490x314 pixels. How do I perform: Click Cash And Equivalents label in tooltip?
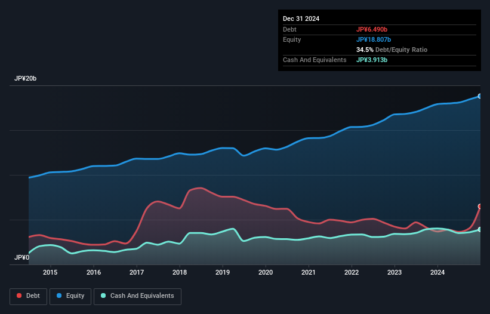click(x=315, y=60)
